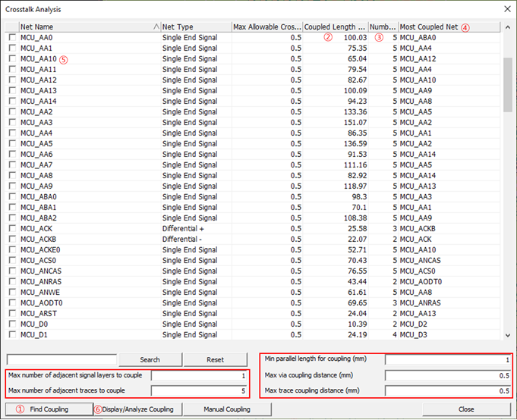Screen dimensions: 517x420
Task: Edit the Min parallel length for coupling field
Action: pyautogui.click(x=447, y=360)
